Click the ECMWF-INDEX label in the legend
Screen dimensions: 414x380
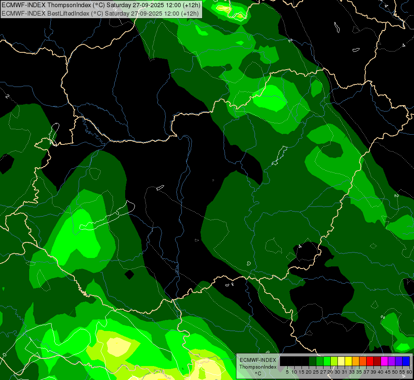(x=258, y=360)
